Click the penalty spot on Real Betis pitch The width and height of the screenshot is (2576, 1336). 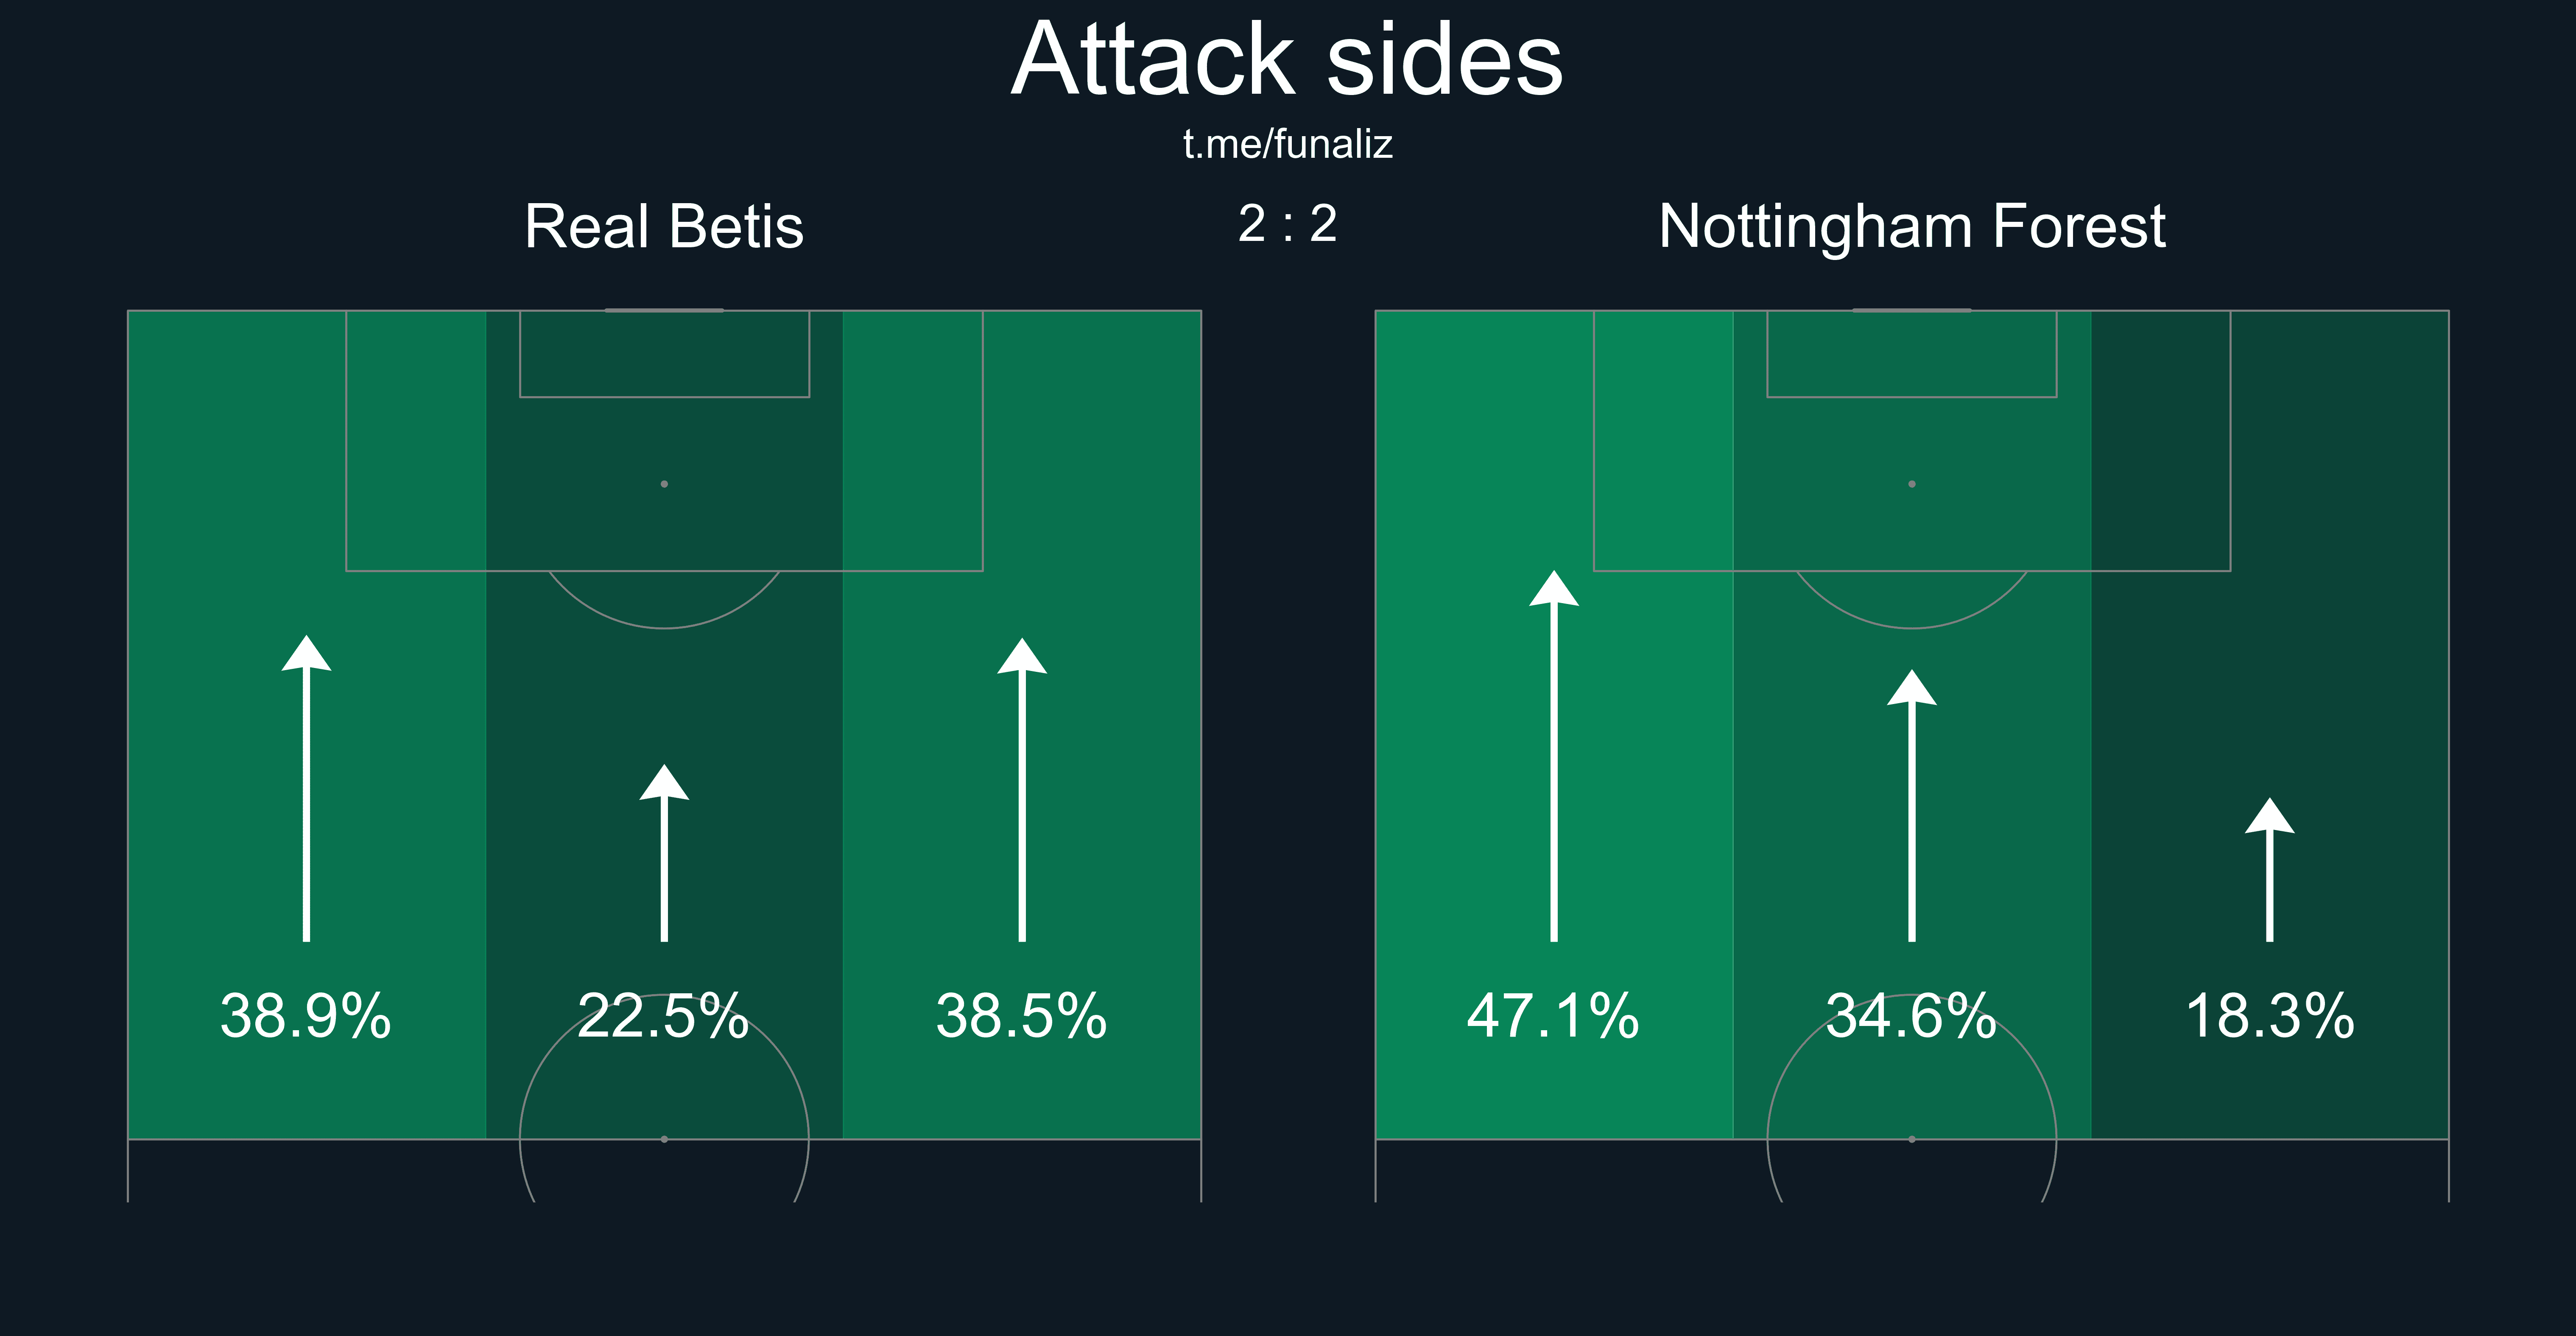click(664, 484)
